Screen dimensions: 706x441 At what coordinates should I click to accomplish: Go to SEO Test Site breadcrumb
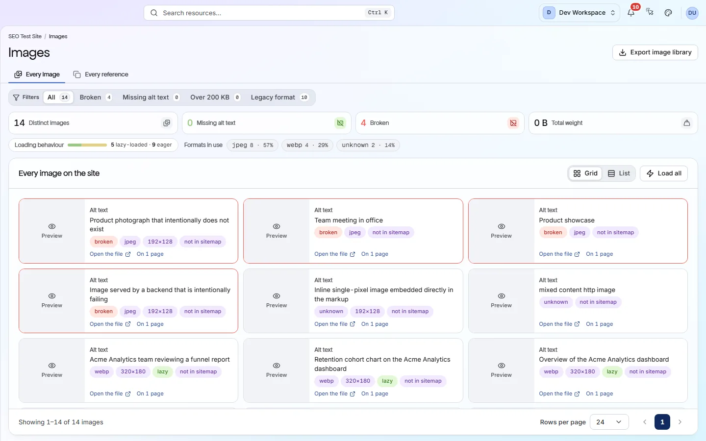(25, 36)
